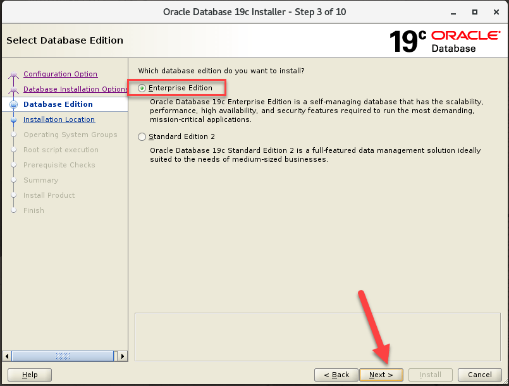Click the Next button
This screenshot has height=386, width=509.
381,375
